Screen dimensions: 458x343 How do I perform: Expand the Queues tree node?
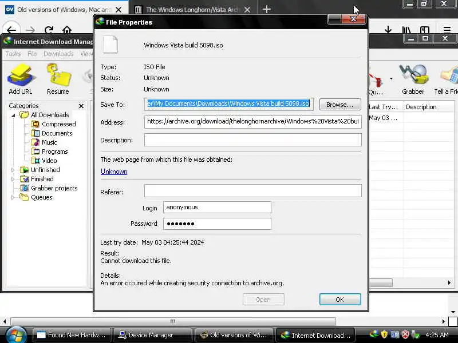[x=13, y=197]
